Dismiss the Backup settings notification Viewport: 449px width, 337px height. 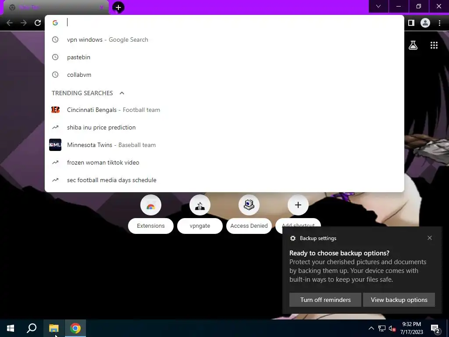(430, 238)
